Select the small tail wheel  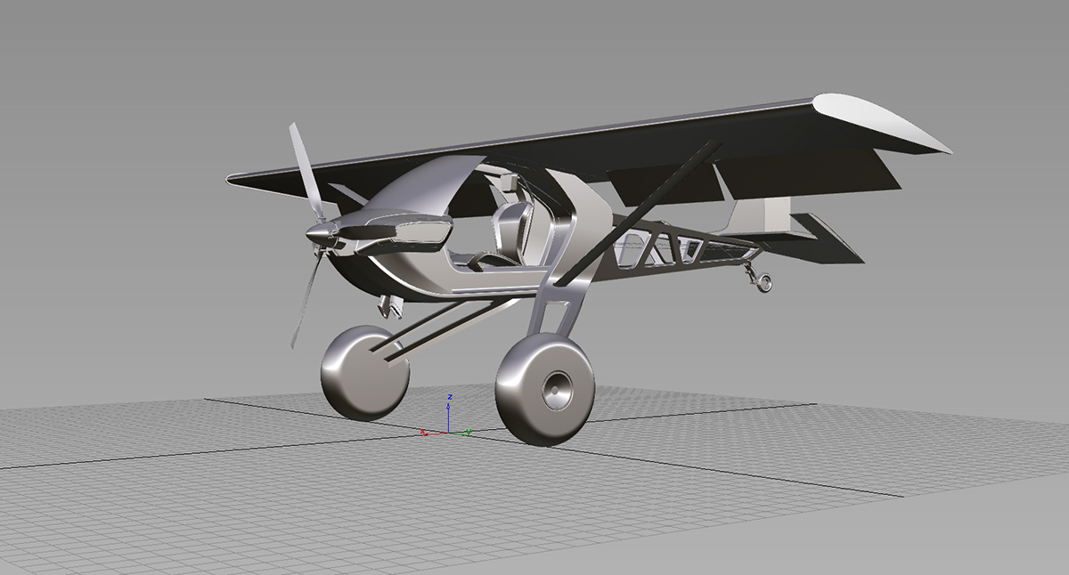766,282
